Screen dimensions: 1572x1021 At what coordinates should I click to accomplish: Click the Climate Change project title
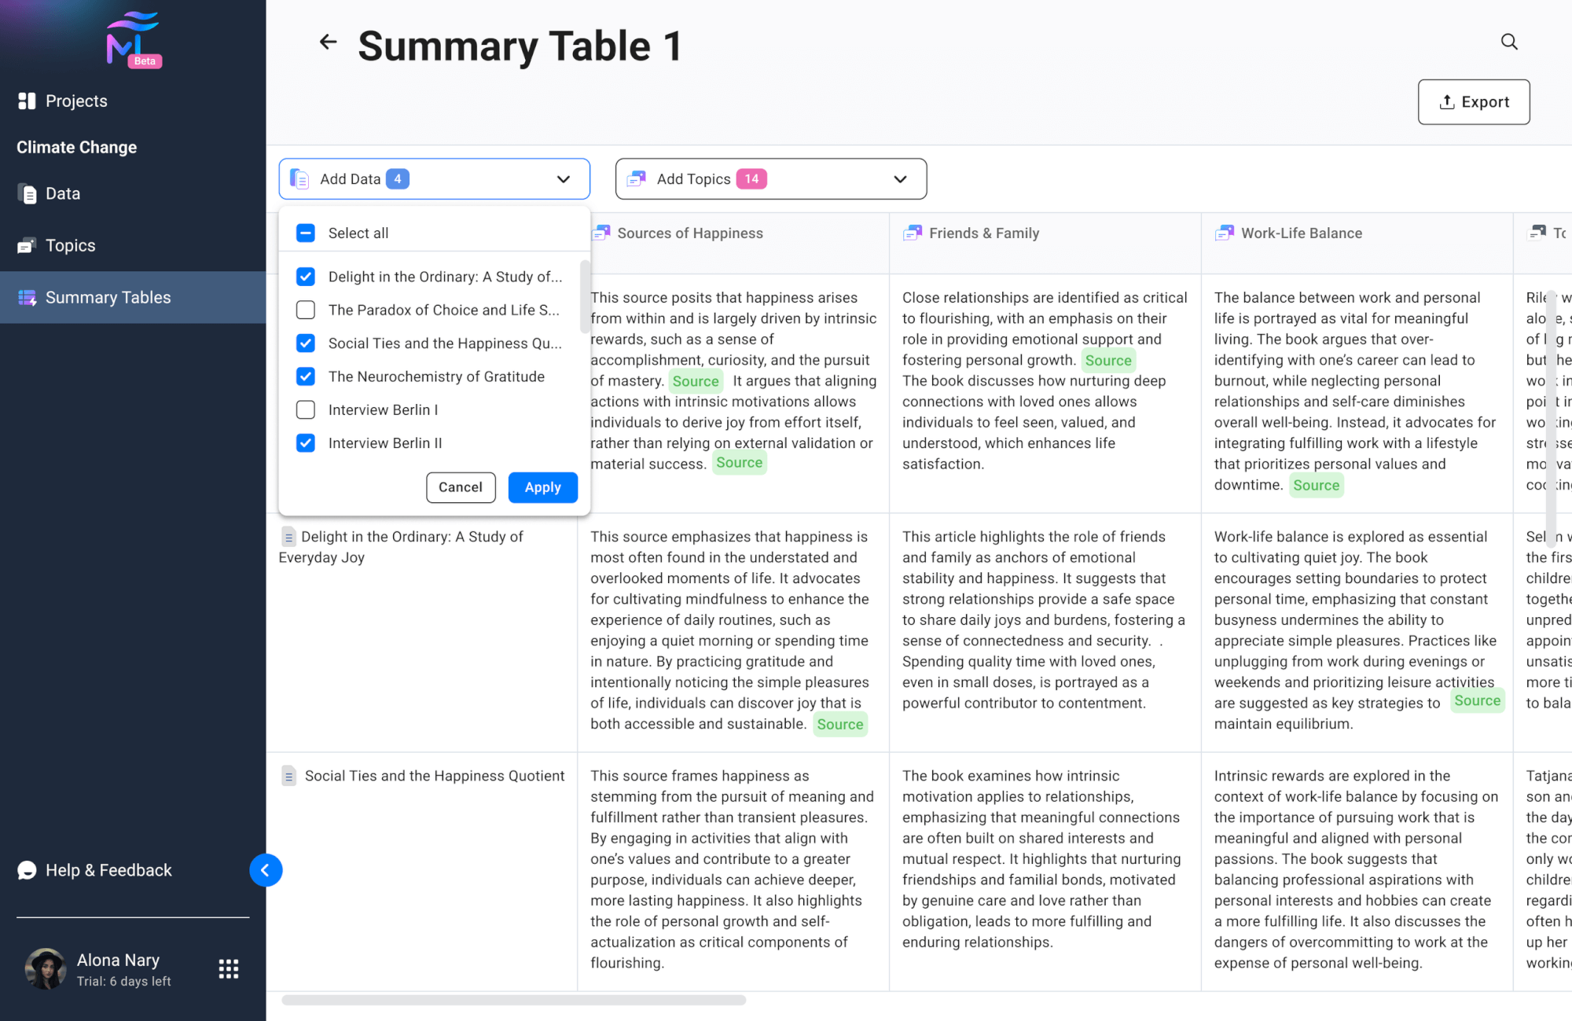[x=77, y=147]
